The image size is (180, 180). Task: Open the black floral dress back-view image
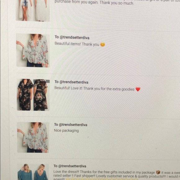[x=42, y=95]
